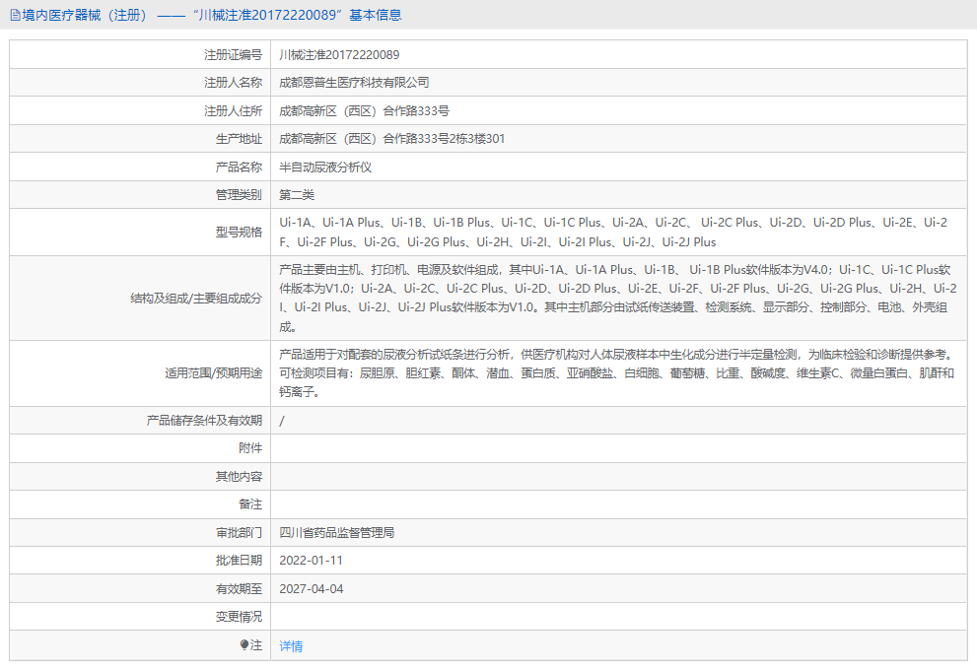
Task: Click the 管理类别 value 第二类
Action: (x=299, y=194)
